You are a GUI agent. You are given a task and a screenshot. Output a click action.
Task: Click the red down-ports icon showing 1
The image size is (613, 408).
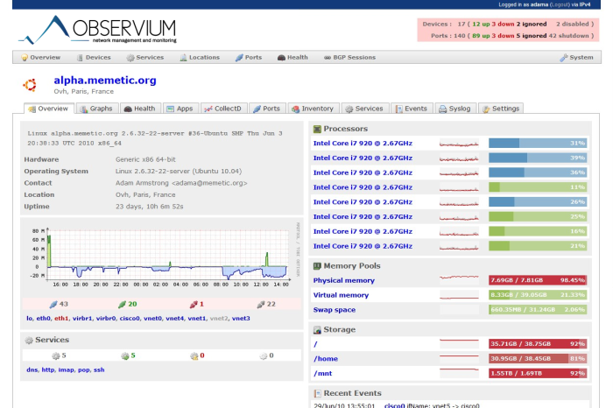click(194, 304)
